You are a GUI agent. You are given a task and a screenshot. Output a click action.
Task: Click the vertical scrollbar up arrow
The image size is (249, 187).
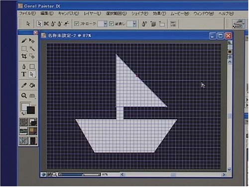pos(230,62)
